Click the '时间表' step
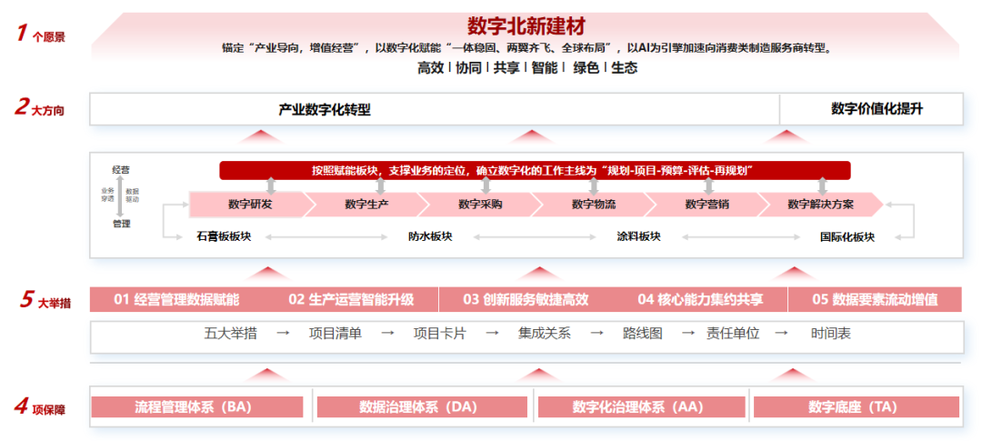 click(830, 334)
